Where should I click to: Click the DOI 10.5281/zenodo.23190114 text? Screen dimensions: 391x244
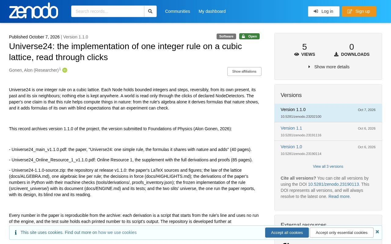[301, 154]
